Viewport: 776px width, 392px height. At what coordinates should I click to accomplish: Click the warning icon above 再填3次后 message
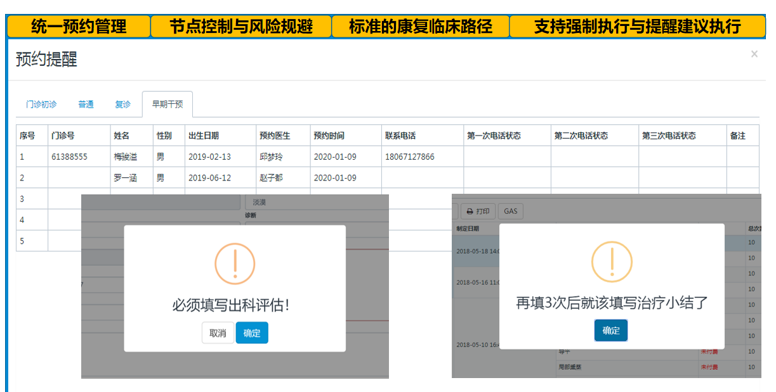(612, 262)
